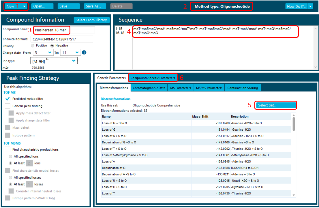
Task: Click Select From Library button
Action: click(x=92, y=20)
